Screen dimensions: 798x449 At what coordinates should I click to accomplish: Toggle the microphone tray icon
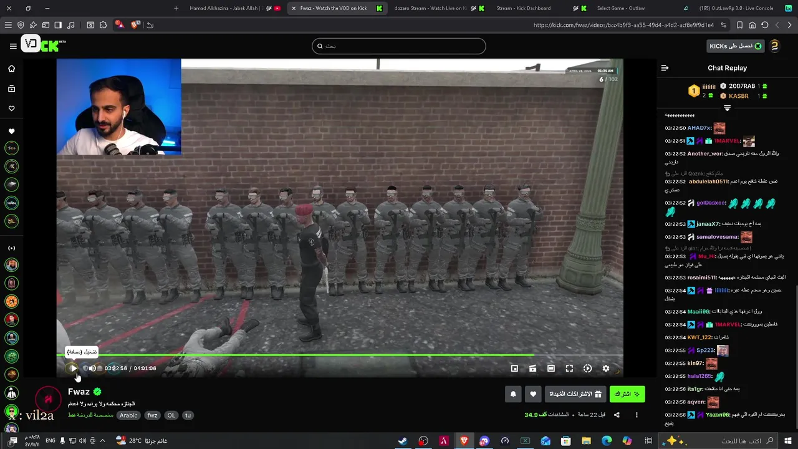[x=62, y=441]
